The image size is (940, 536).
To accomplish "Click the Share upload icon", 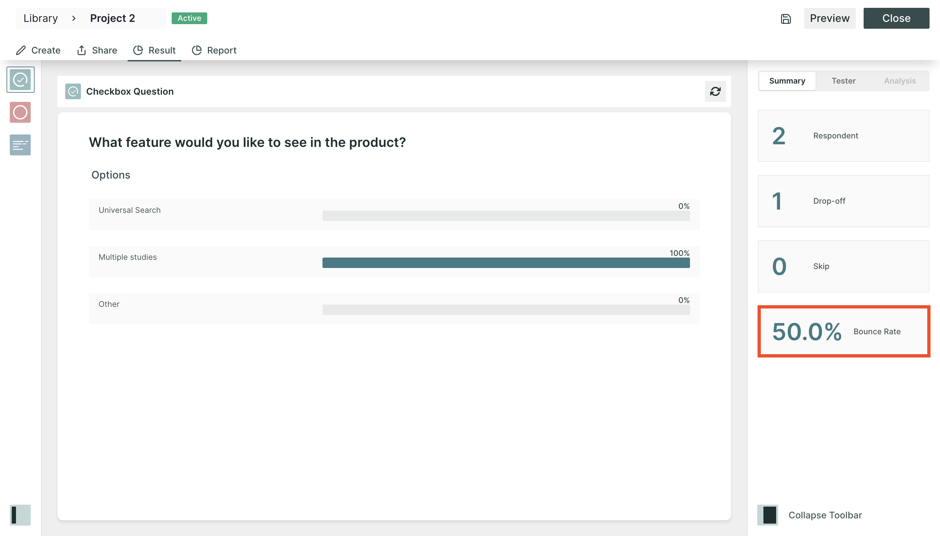I will click(x=81, y=50).
